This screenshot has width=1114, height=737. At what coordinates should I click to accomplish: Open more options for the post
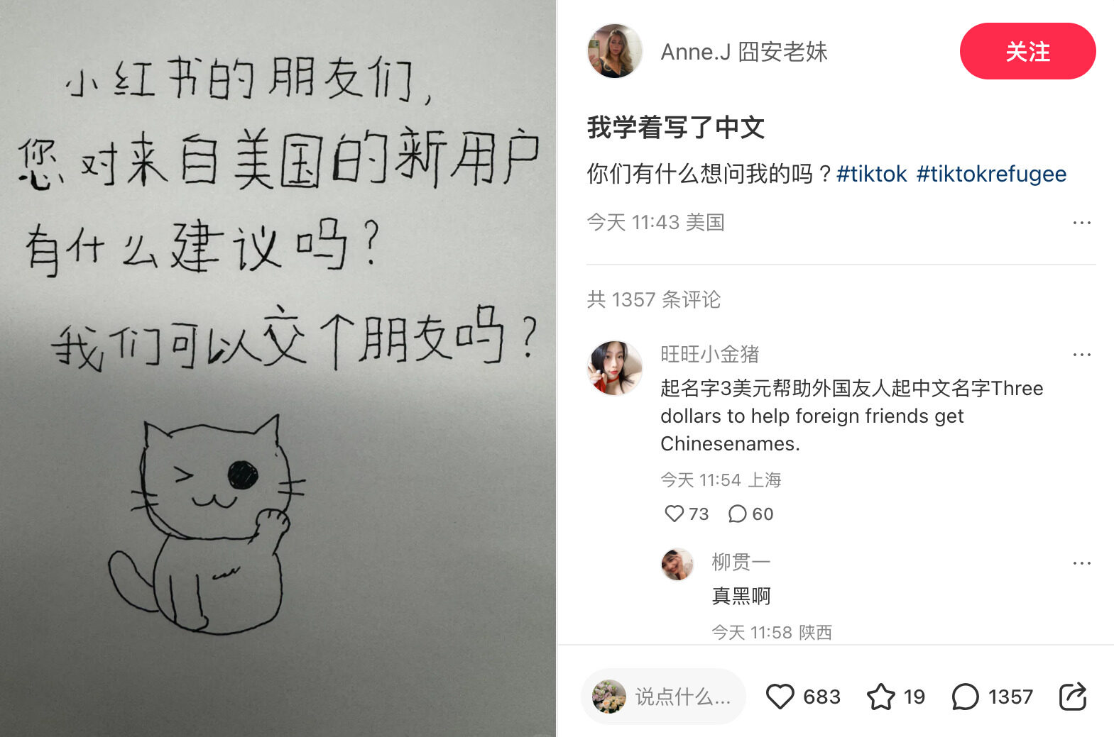coord(1081,223)
